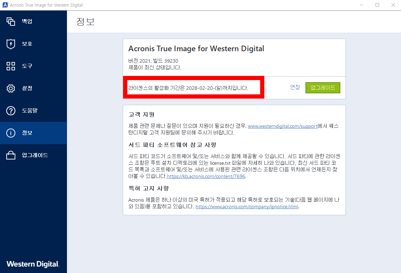The image size is (401, 273).
Task: Click the tools (도구) grid icon
Action: (x=11, y=66)
